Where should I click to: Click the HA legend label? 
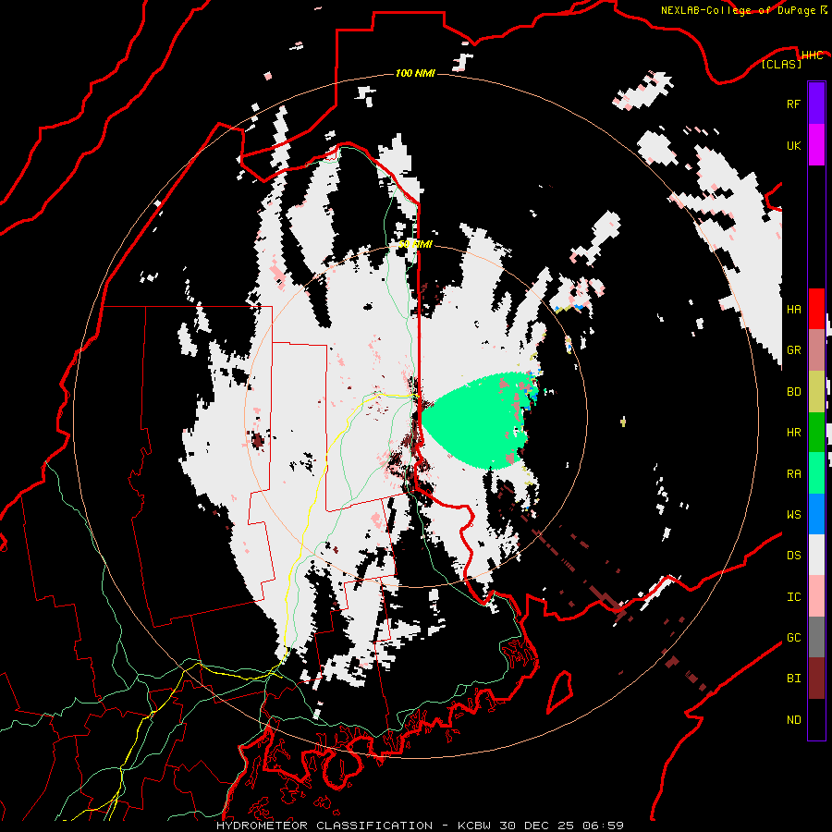(x=793, y=309)
